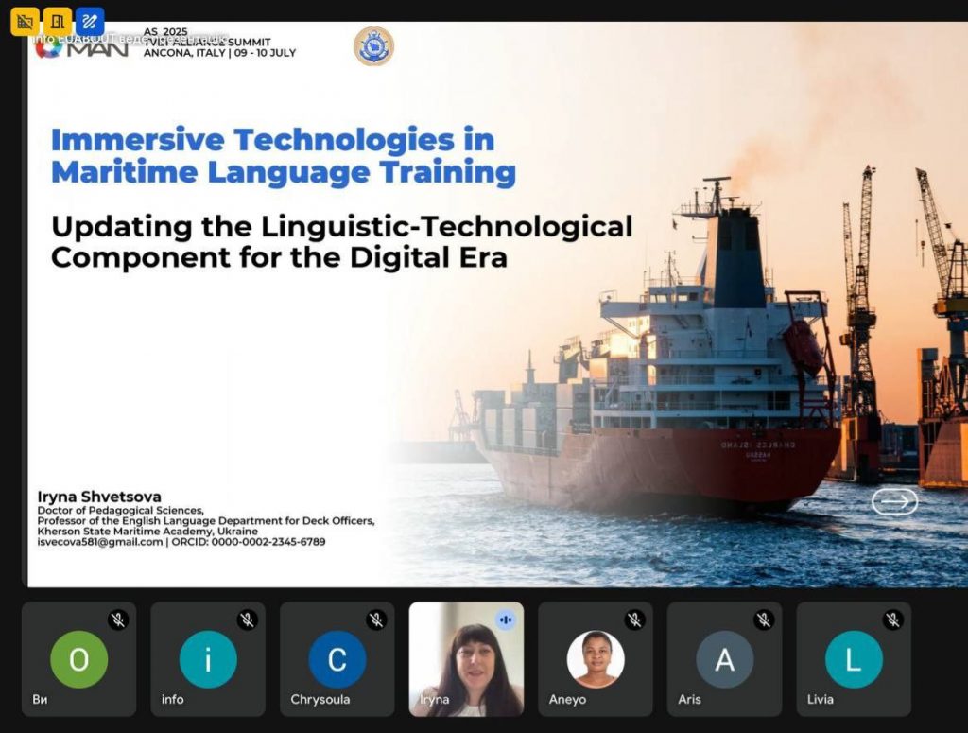
Task: Click the muted microphone icon on Aris's tile
Action: pos(764,620)
